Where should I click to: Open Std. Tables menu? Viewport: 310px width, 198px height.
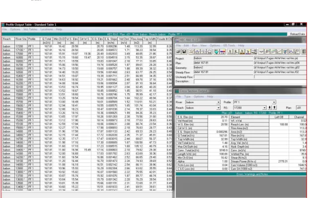(30, 29)
